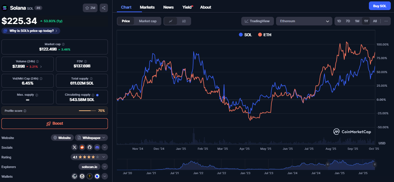Image resolution: width=394 pixels, height=182 pixels.
Task: Click the $225.34 price text
Action: 19,21
